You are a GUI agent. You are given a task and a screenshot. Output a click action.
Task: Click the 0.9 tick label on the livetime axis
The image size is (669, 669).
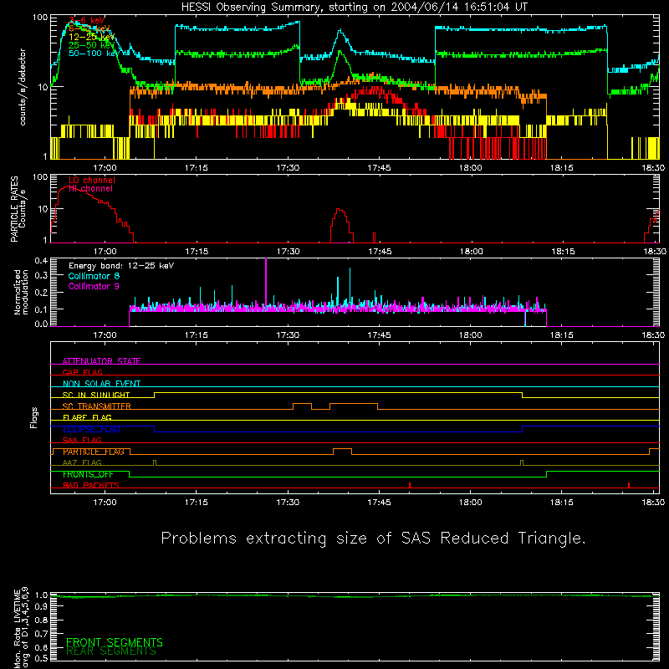click(41, 606)
